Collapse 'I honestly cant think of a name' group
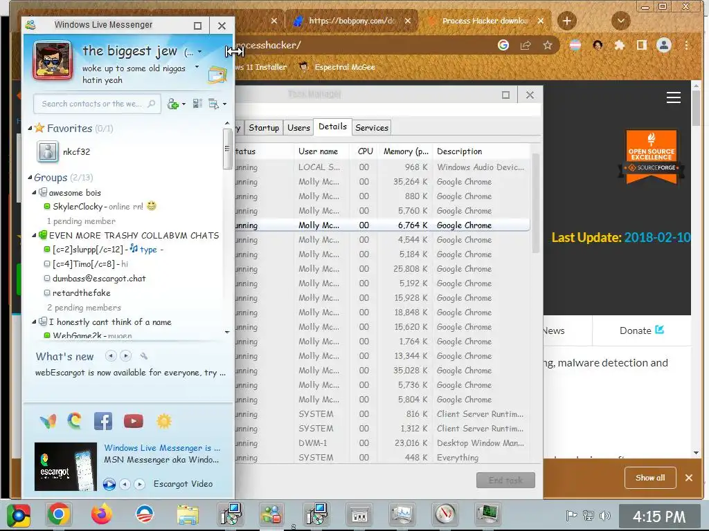This screenshot has height=531, width=709. [x=34, y=322]
